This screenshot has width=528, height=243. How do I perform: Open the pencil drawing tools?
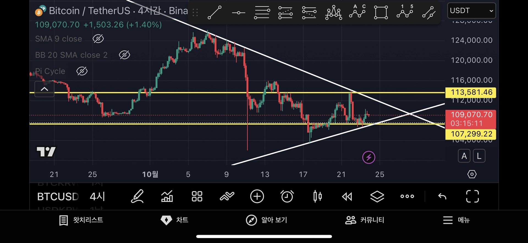[x=137, y=196]
